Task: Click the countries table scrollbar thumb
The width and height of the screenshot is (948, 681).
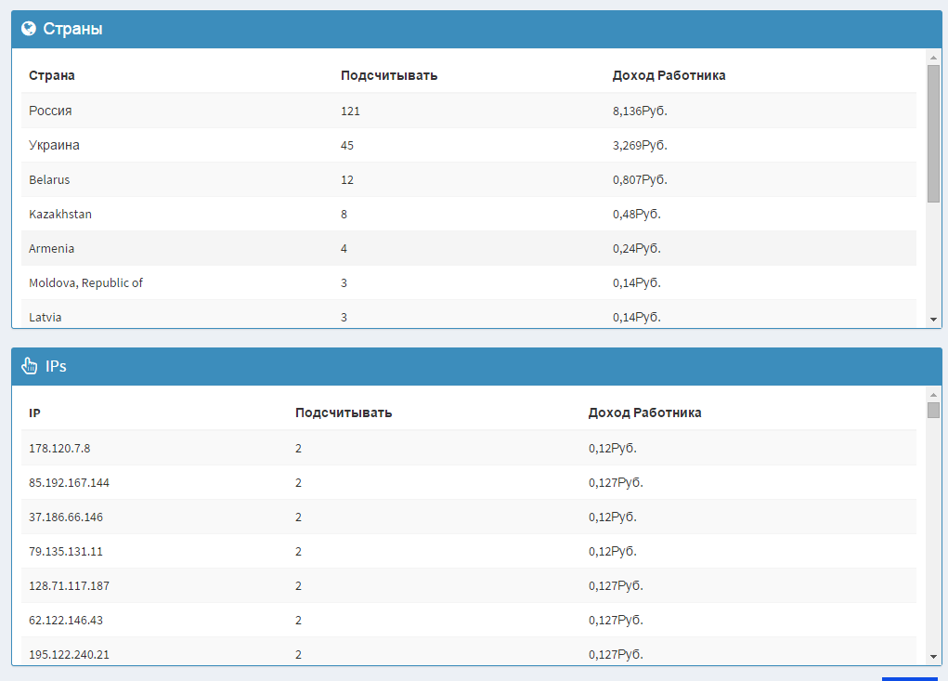Action: (x=933, y=134)
